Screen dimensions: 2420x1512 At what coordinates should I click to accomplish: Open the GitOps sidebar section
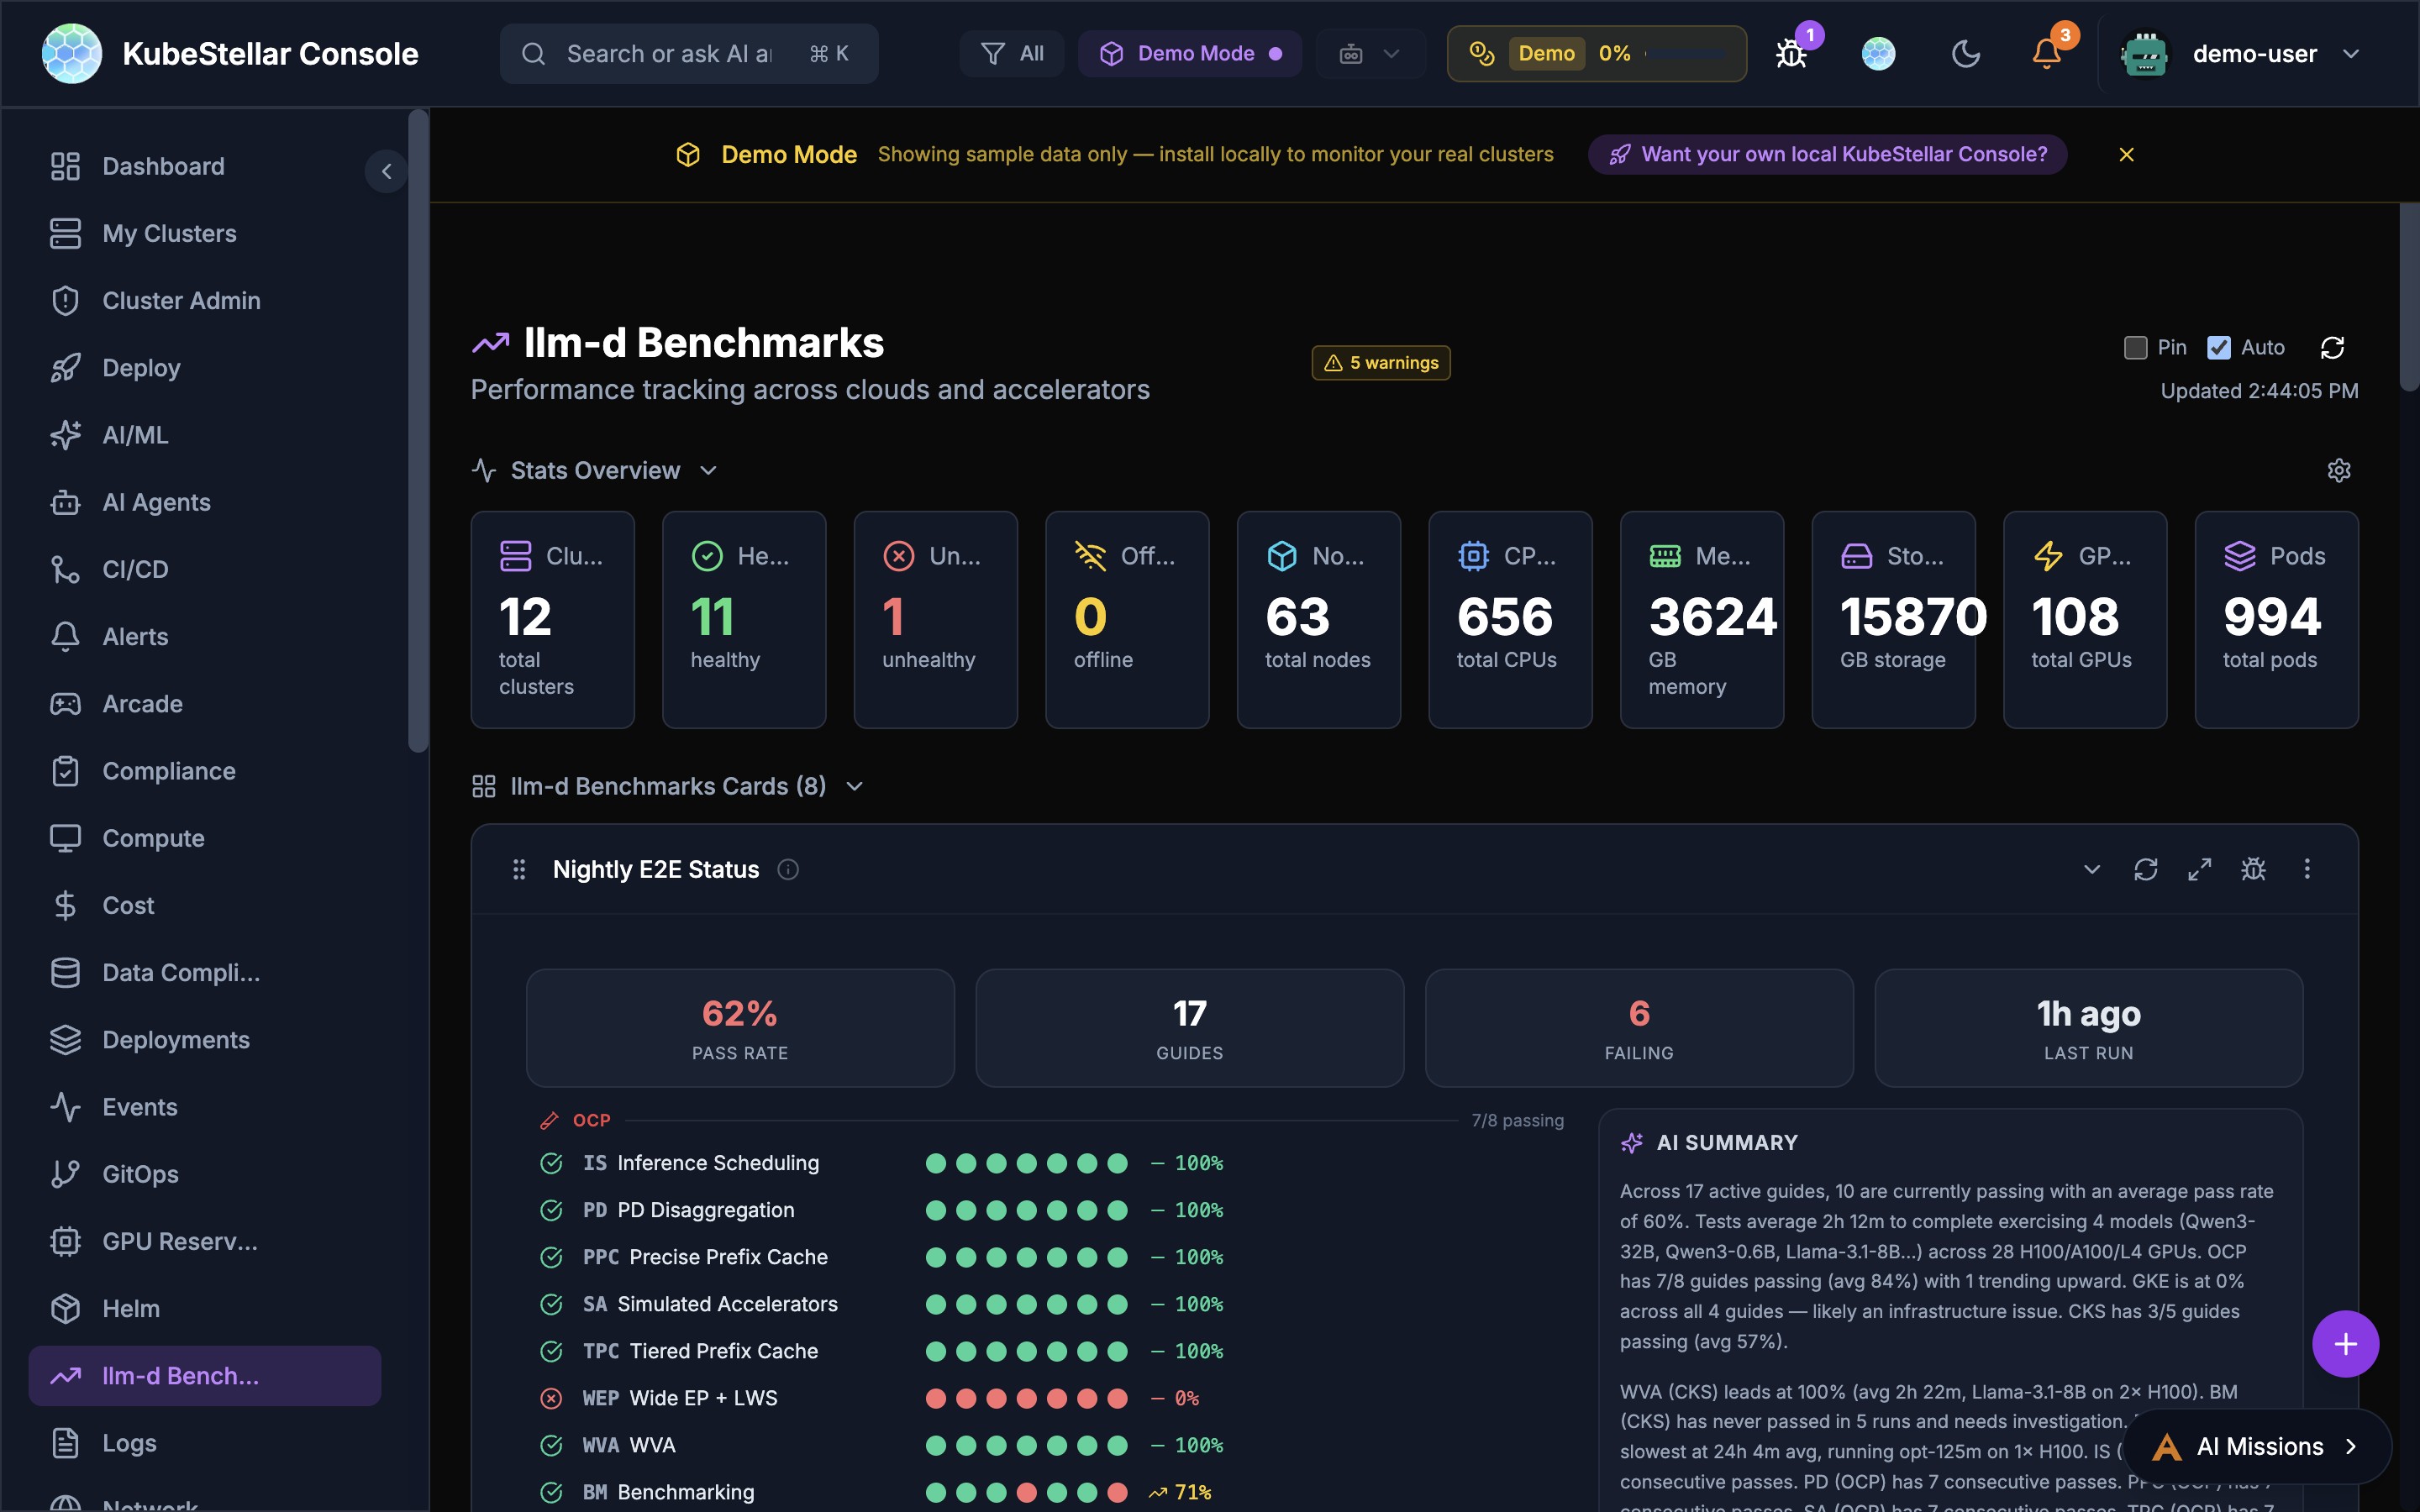click(x=141, y=1174)
